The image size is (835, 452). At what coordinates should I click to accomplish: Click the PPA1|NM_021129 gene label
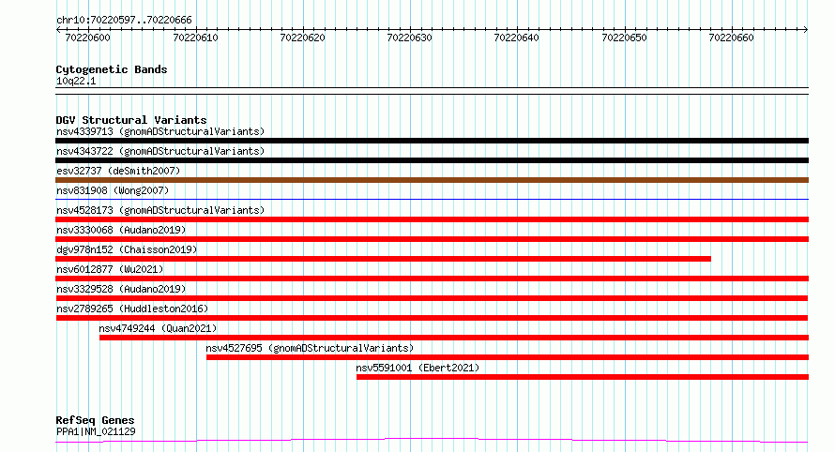(x=96, y=431)
